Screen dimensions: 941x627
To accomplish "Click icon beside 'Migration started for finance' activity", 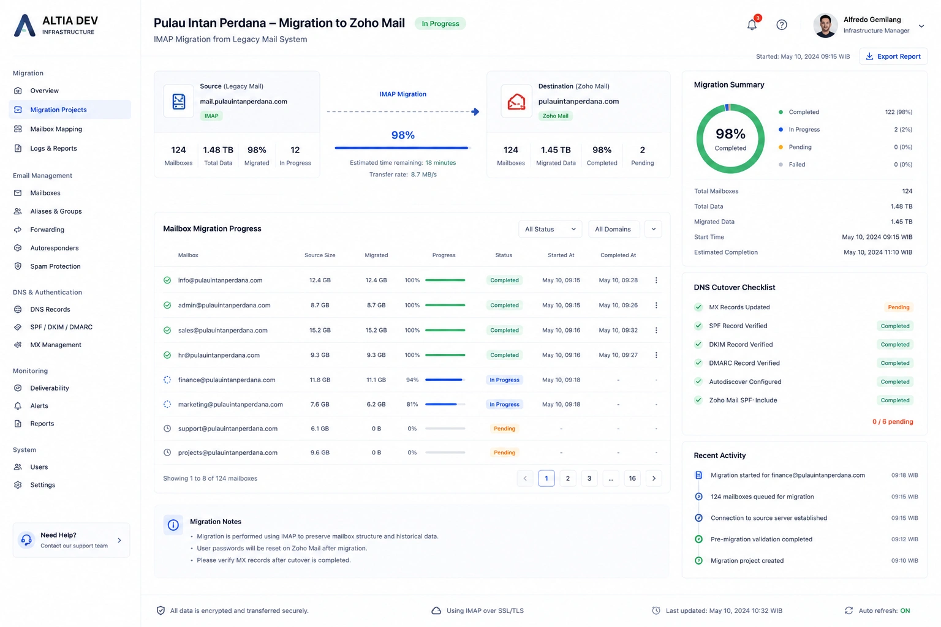I will [x=698, y=475].
